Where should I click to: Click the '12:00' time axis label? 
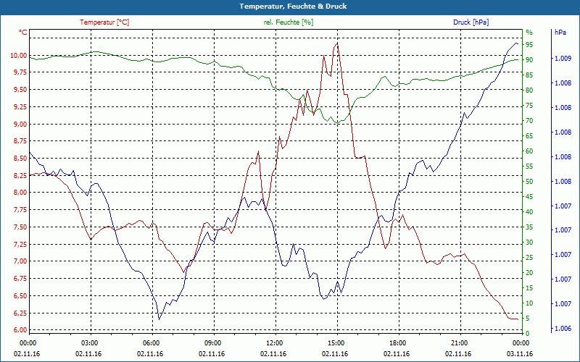click(x=274, y=343)
